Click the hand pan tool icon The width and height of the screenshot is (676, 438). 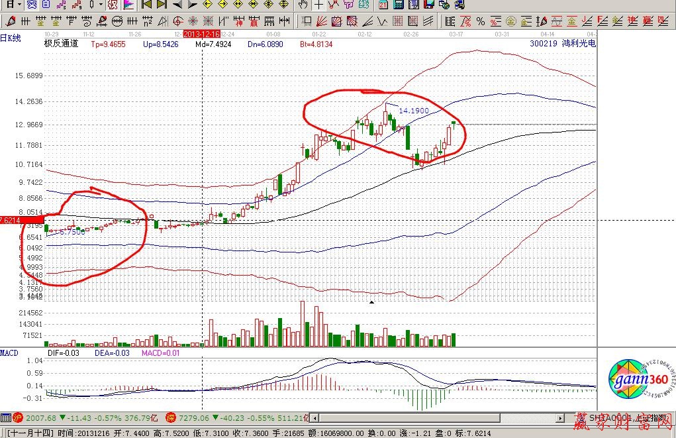[303, 5]
